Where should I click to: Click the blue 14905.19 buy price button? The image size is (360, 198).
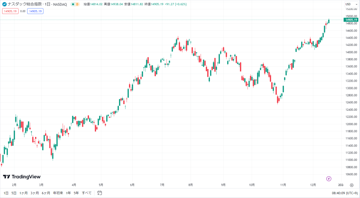36,11
